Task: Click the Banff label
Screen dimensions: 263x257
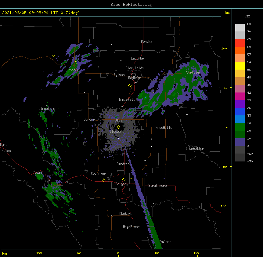Action: [x=38, y=173]
